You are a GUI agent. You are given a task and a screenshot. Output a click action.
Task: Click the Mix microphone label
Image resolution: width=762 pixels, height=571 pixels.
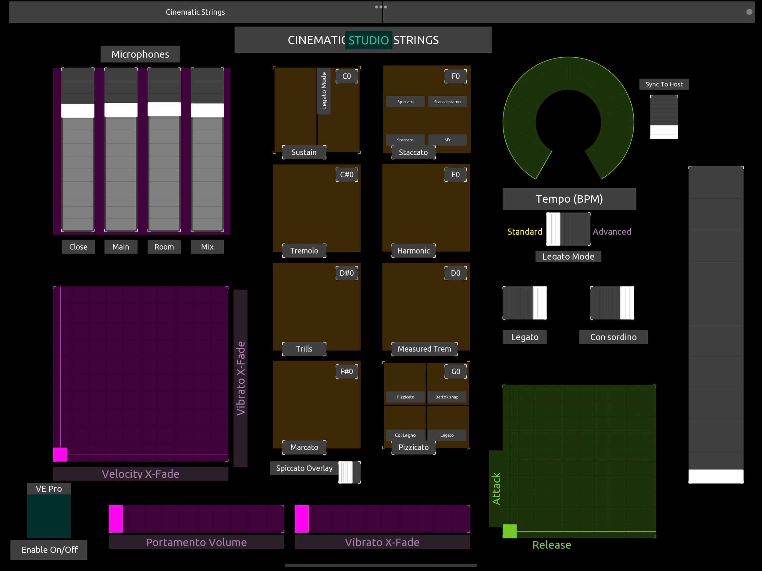click(x=207, y=246)
